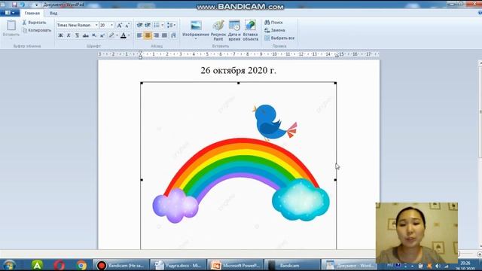Click the top-middle resize handle of image
This screenshot has height=271, width=482.
pos(239,83)
